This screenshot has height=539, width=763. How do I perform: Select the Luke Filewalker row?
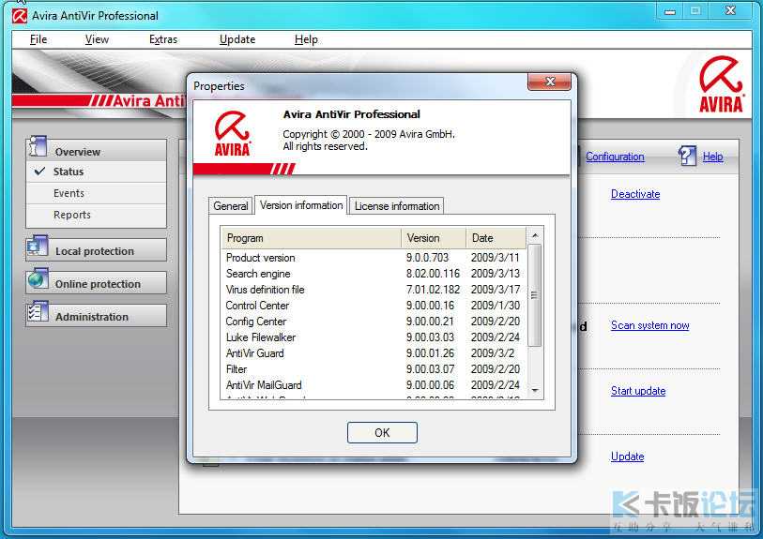pyautogui.click(x=374, y=337)
